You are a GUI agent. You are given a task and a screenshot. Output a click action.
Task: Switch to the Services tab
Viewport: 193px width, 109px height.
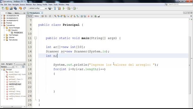click(17, 13)
